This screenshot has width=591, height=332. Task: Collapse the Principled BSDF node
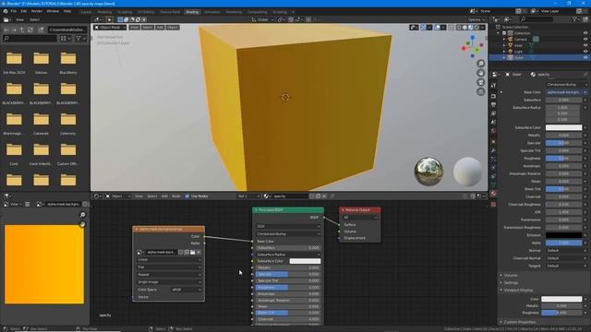pyautogui.click(x=256, y=210)
